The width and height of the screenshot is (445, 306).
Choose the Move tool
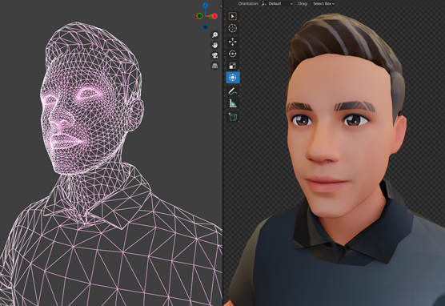[233, 42]
